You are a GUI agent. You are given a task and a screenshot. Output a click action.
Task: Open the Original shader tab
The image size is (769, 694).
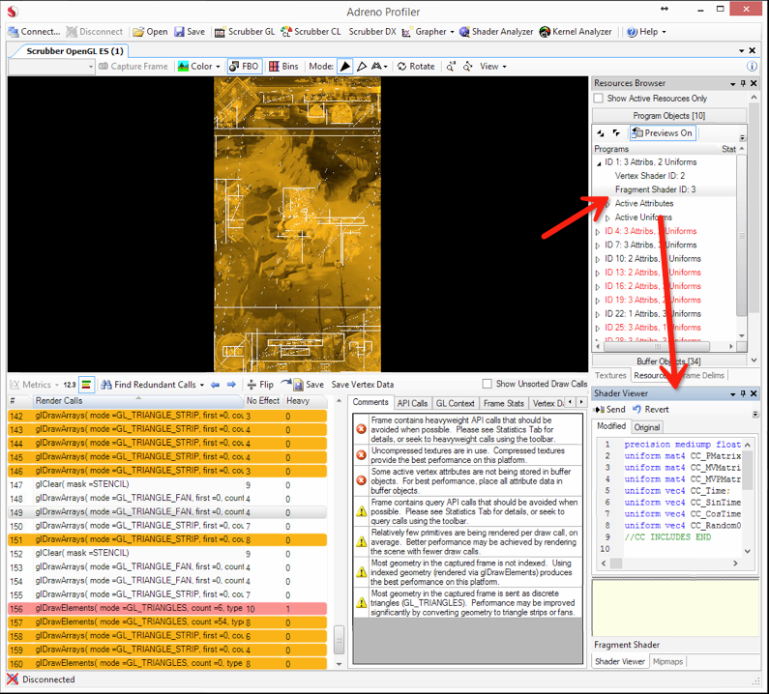coord(646,427)
